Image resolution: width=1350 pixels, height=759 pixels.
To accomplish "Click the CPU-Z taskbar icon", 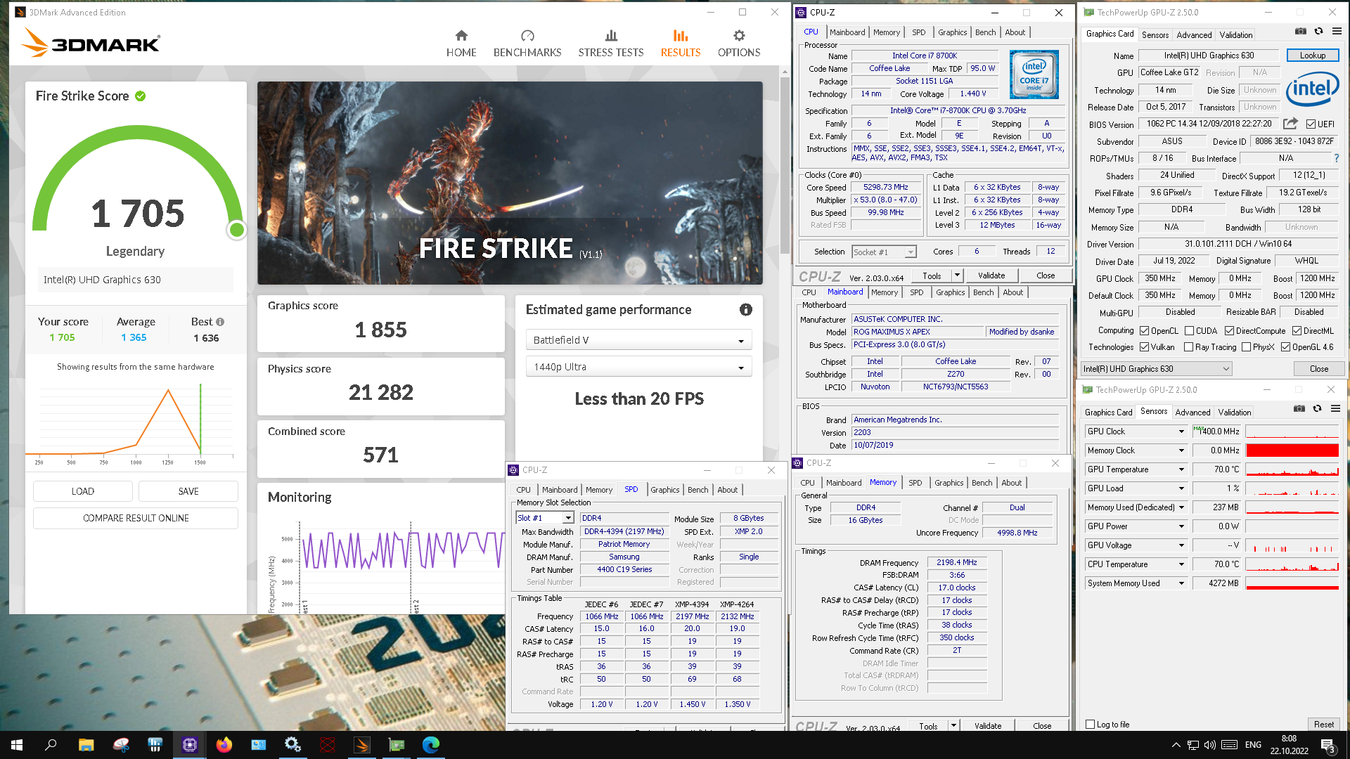I will click(190, 745).
